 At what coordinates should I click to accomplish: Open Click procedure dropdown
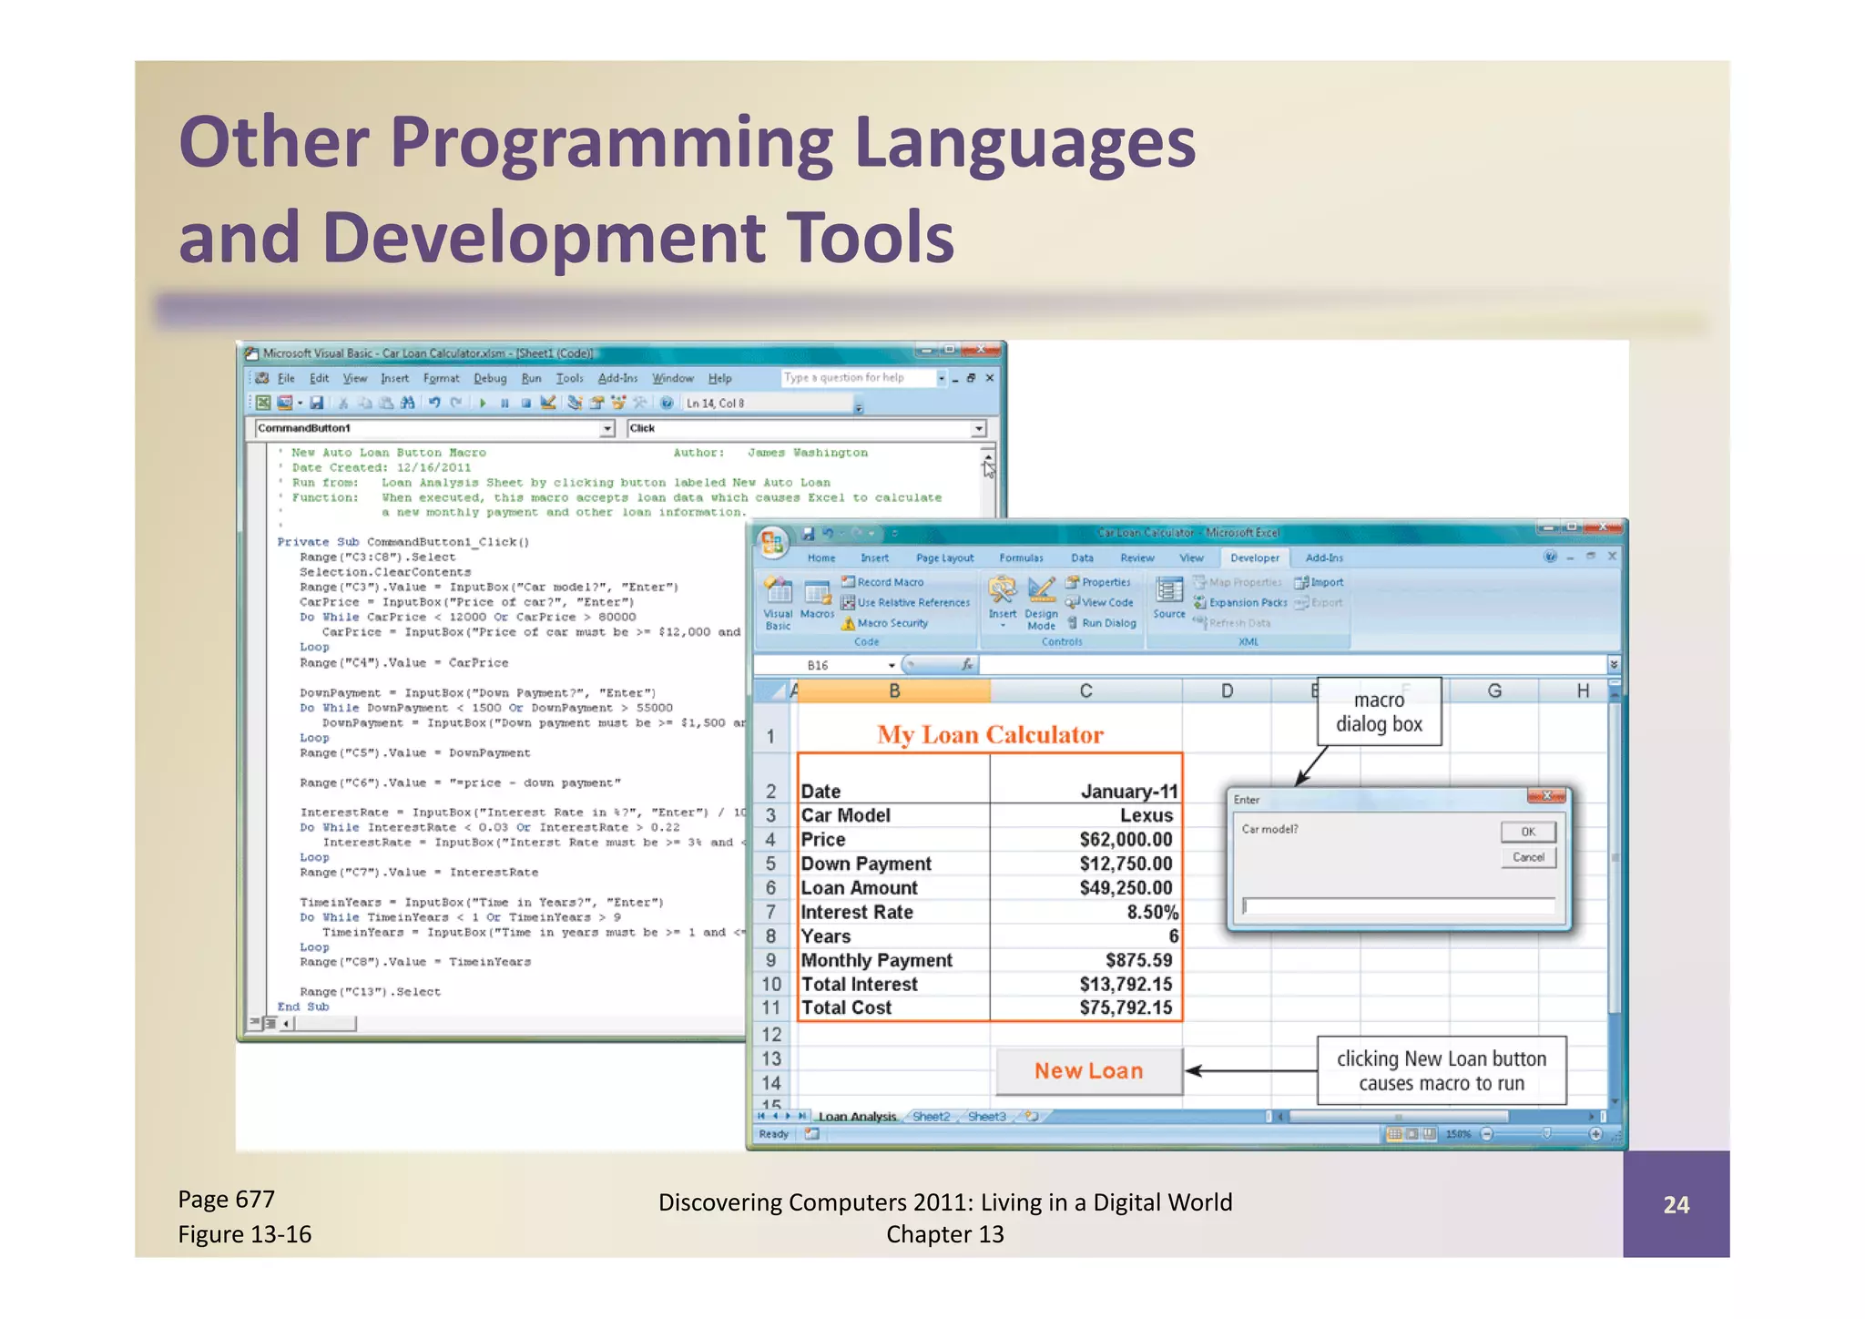tap(979, 428)
